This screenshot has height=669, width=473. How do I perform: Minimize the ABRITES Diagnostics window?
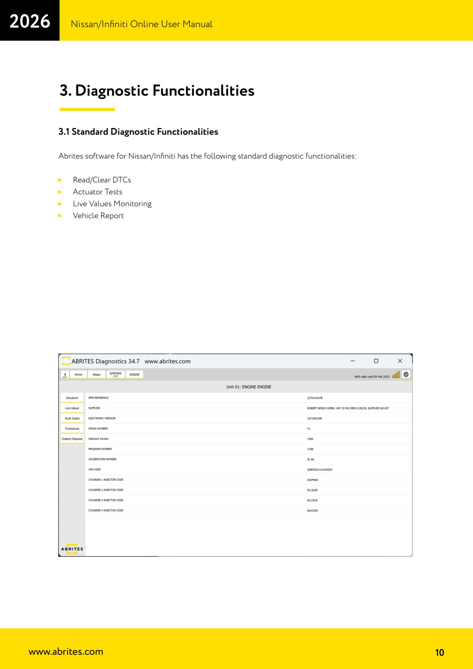pyautogui.click(x=352, y=361)
